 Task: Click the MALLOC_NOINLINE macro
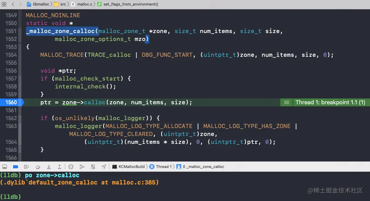[x=53, y=15]
